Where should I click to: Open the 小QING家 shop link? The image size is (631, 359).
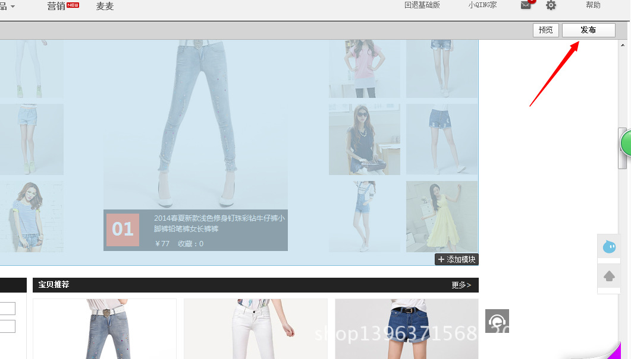pos(482,5)
